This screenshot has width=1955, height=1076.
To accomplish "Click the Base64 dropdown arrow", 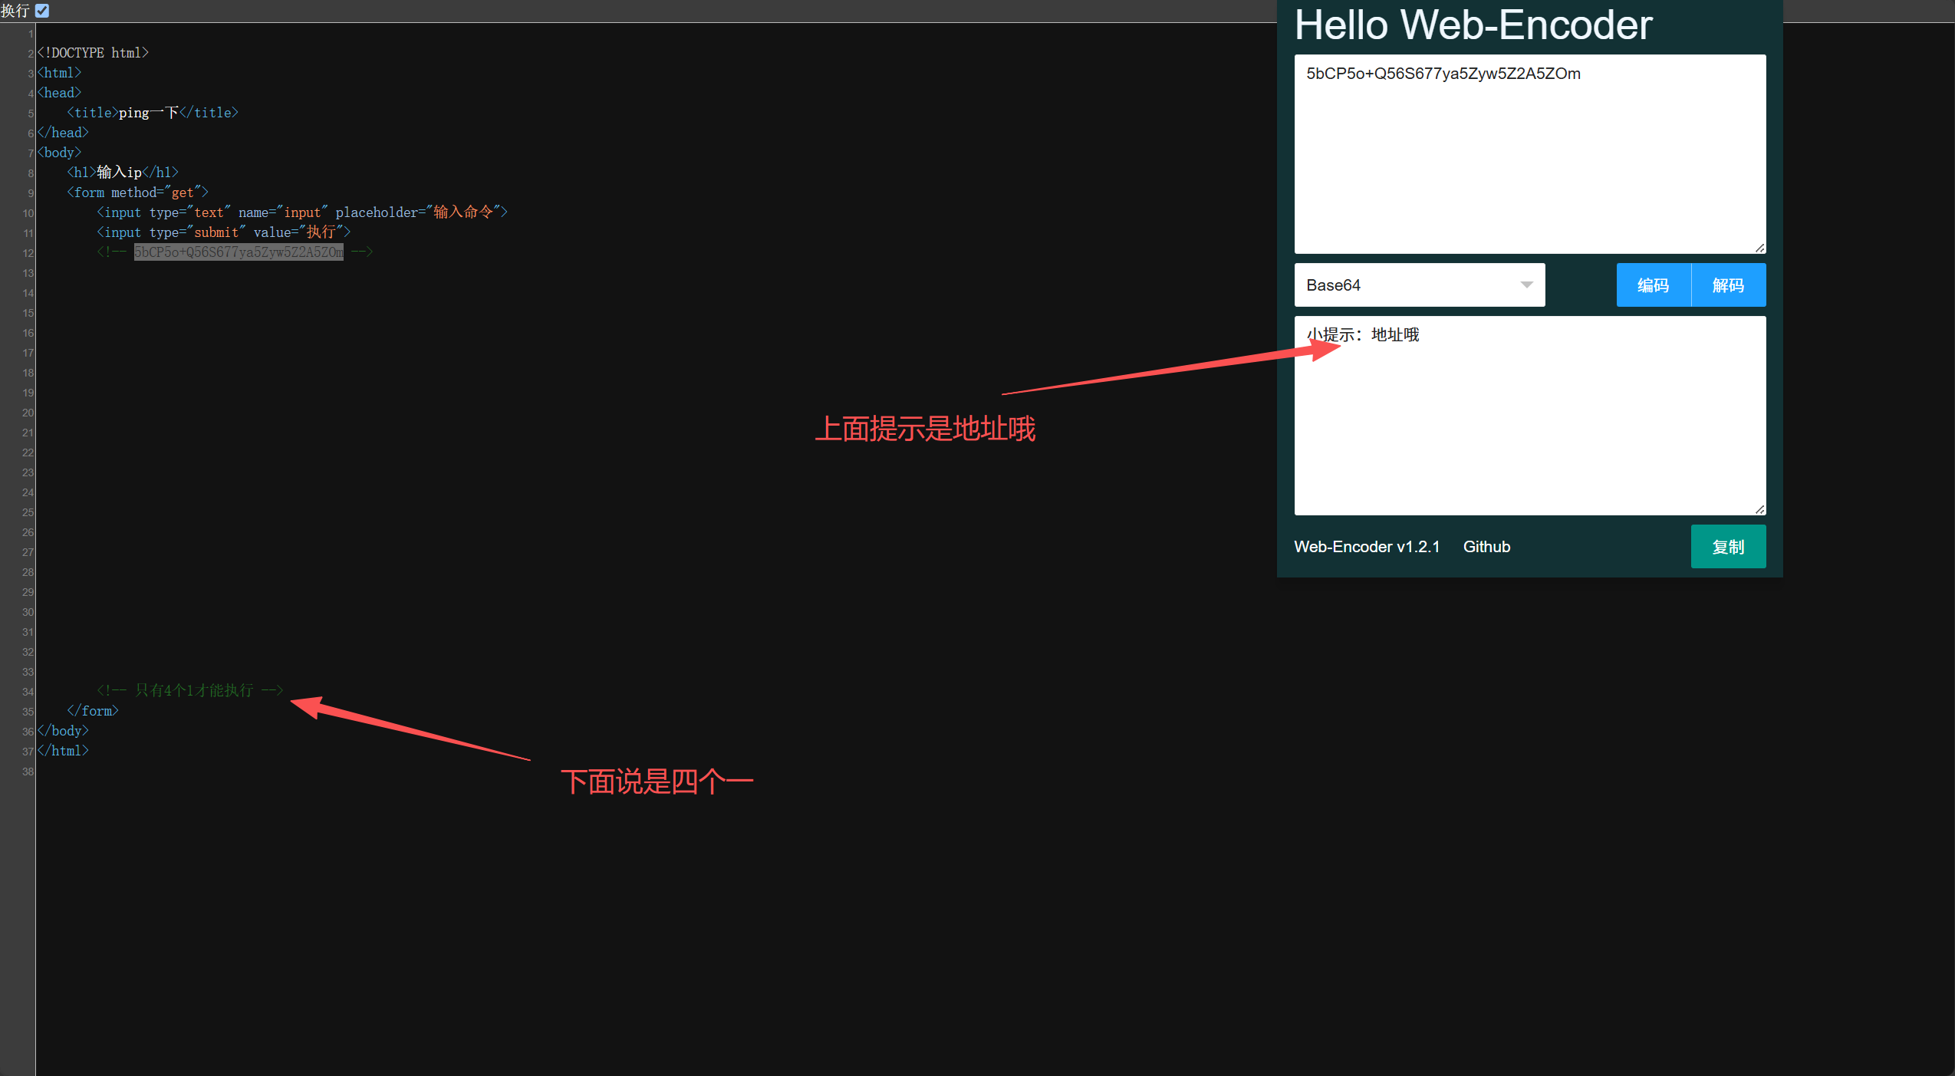I will click(x=1526, y=285).
